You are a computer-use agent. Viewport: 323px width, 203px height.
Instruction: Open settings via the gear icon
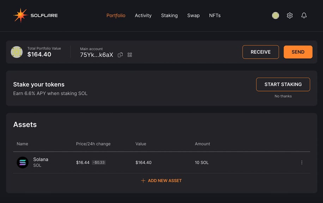[x=290, y=15]
